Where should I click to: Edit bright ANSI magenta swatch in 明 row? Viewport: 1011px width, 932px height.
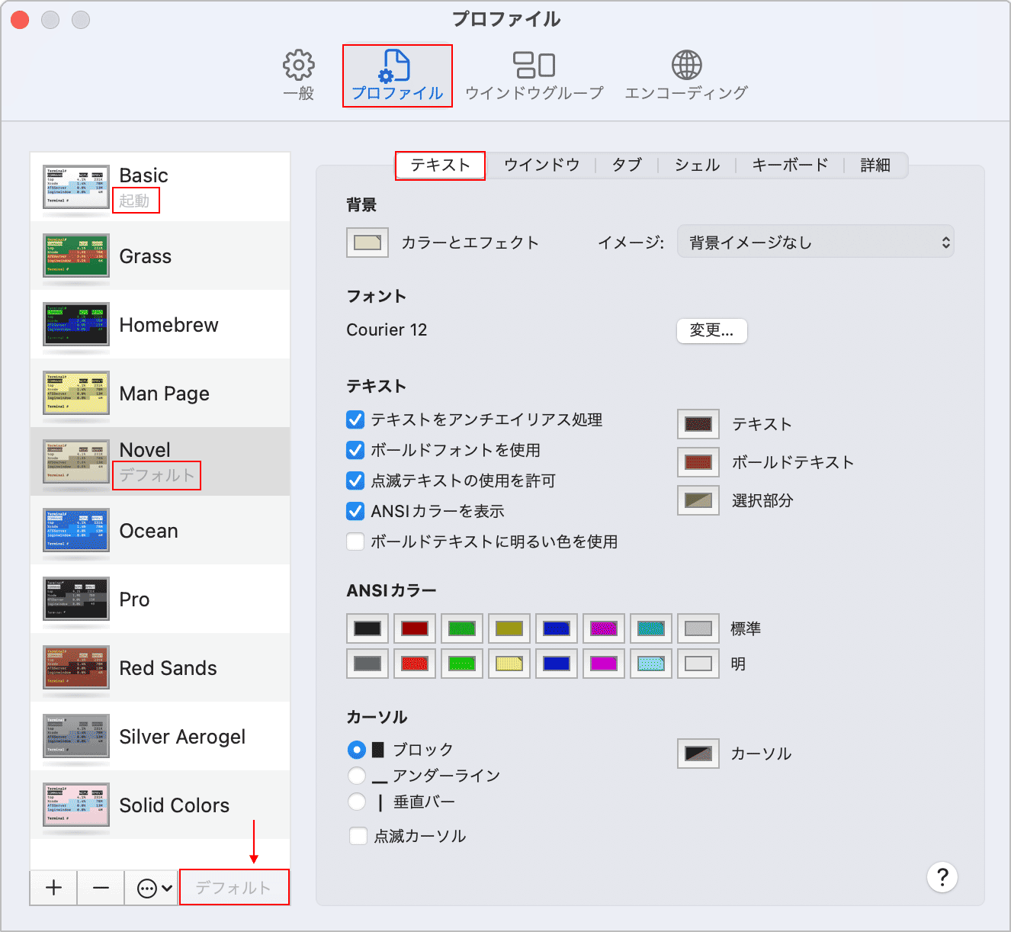coord(604,664)
